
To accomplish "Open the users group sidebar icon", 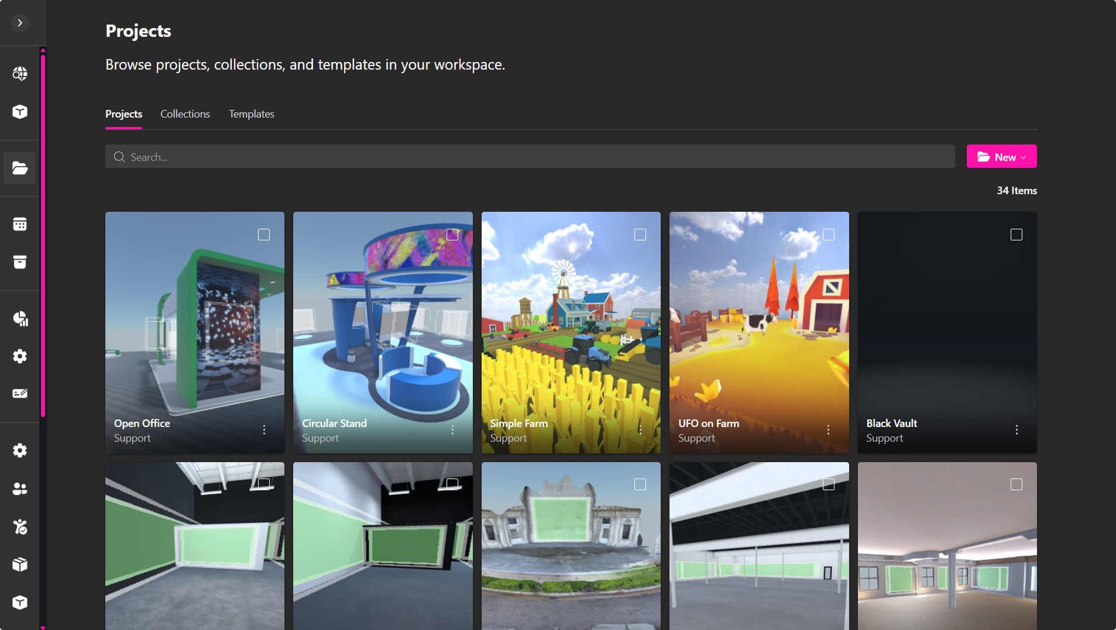I will (x=20, y=488).
